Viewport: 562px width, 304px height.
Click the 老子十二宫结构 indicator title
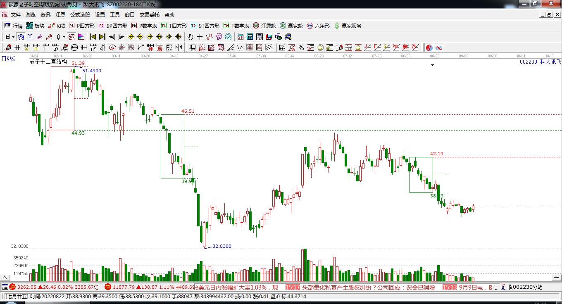[48, 62]
